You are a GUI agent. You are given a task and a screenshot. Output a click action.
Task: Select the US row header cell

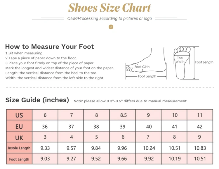[x=19, y=115]
